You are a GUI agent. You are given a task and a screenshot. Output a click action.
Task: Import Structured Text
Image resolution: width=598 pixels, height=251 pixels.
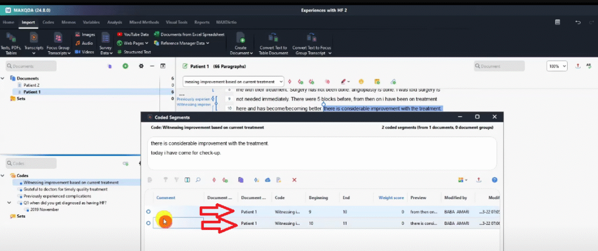click(134, 52)
